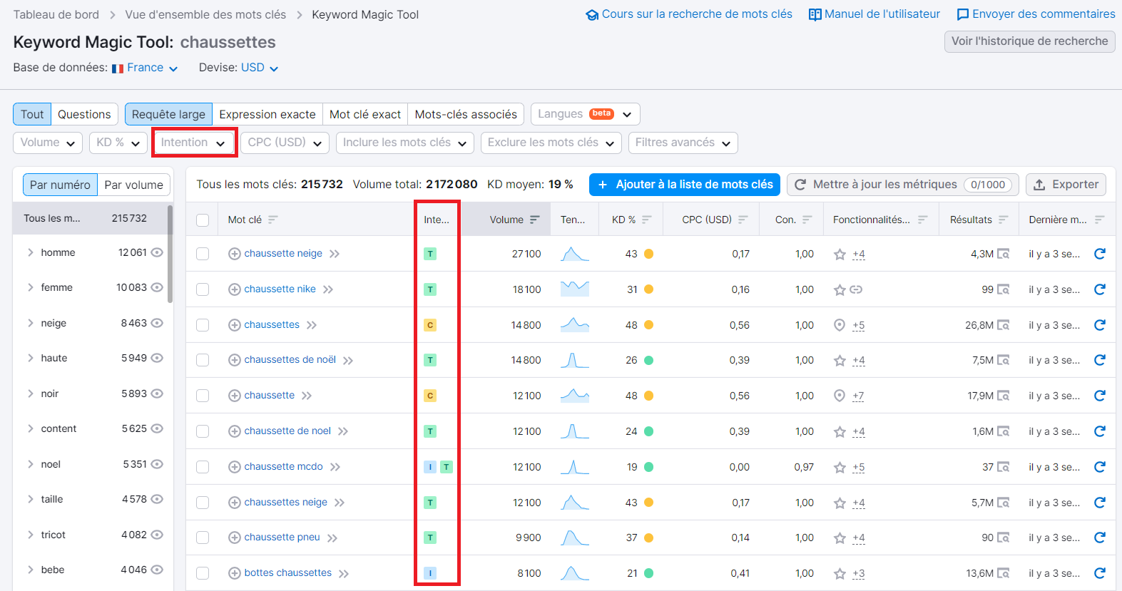
Task: Select the Tout tab
Action: [32, 114]
